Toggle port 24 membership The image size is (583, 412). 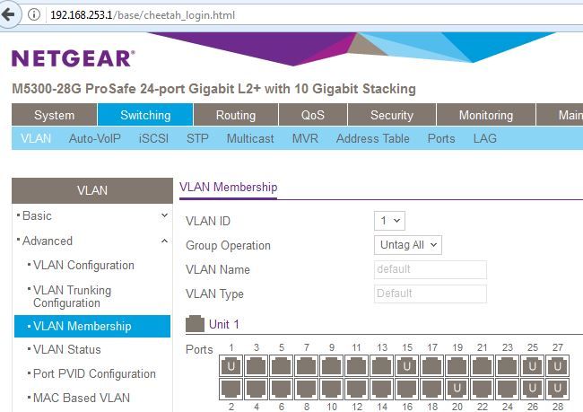coord(507,388)
